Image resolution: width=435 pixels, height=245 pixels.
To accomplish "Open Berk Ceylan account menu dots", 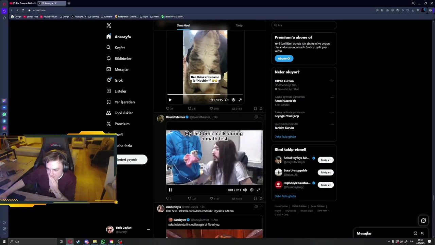I will pyautogui.click(x=148, y=230).
